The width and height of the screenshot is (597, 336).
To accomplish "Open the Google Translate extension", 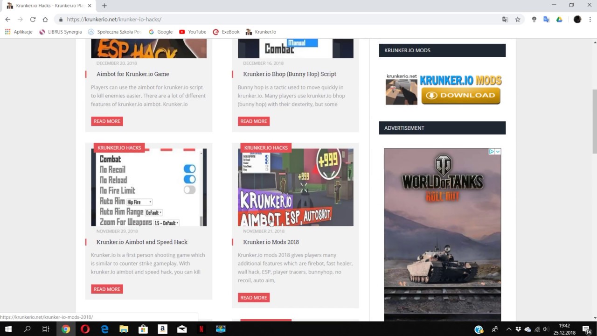I will pos(547,20).
